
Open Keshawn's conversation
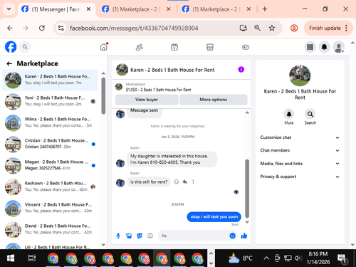50,187
